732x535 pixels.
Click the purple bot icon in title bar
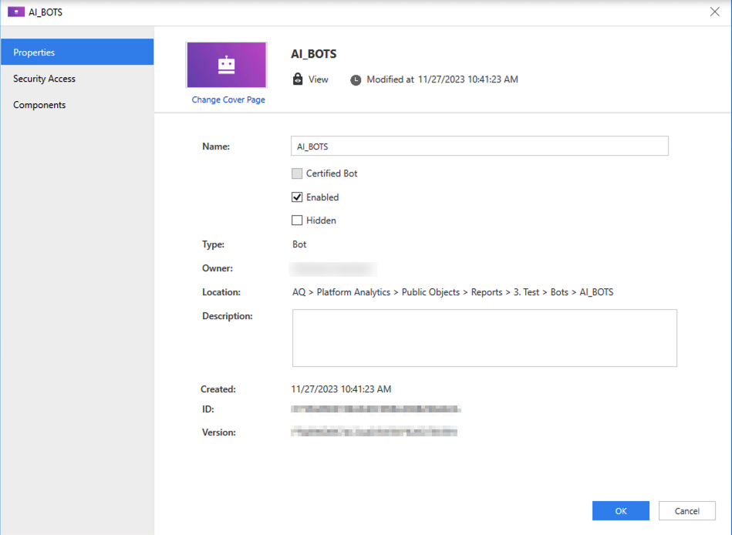pyautogui.click(x=16, y=12)
